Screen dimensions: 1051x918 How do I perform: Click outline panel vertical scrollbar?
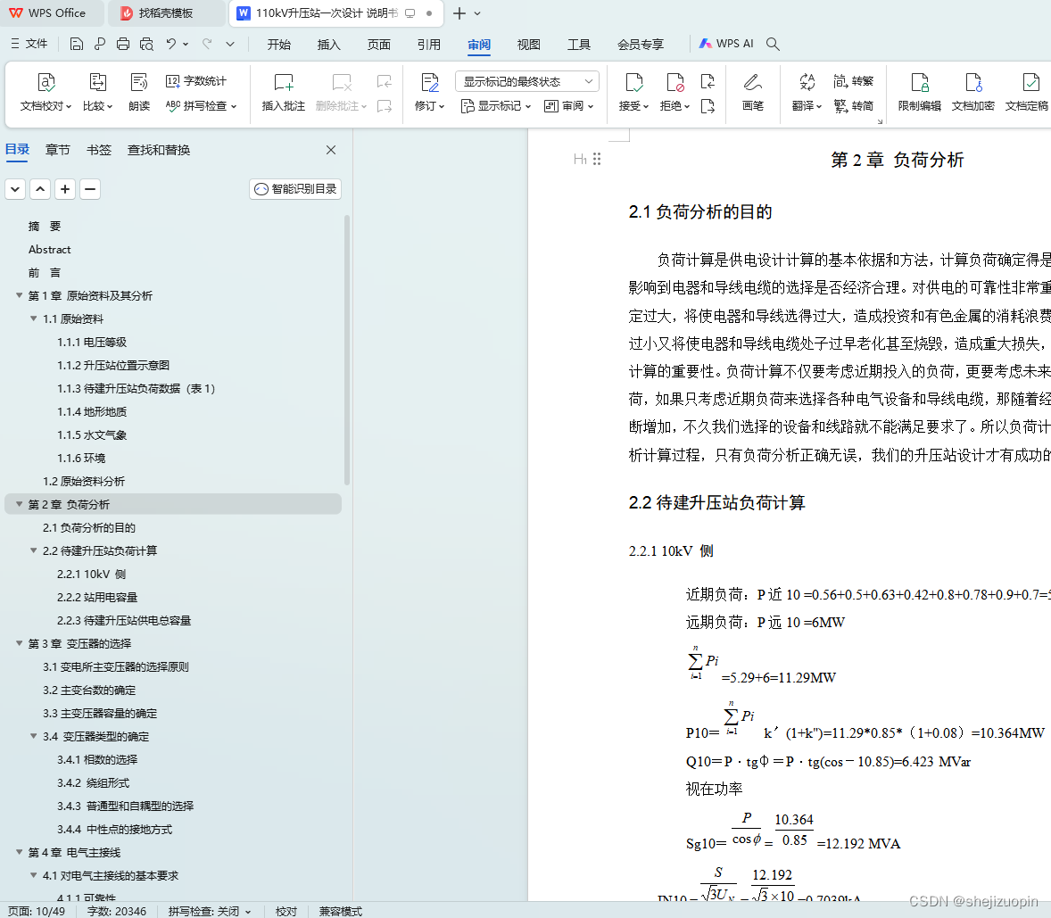(x=346, y=350)
